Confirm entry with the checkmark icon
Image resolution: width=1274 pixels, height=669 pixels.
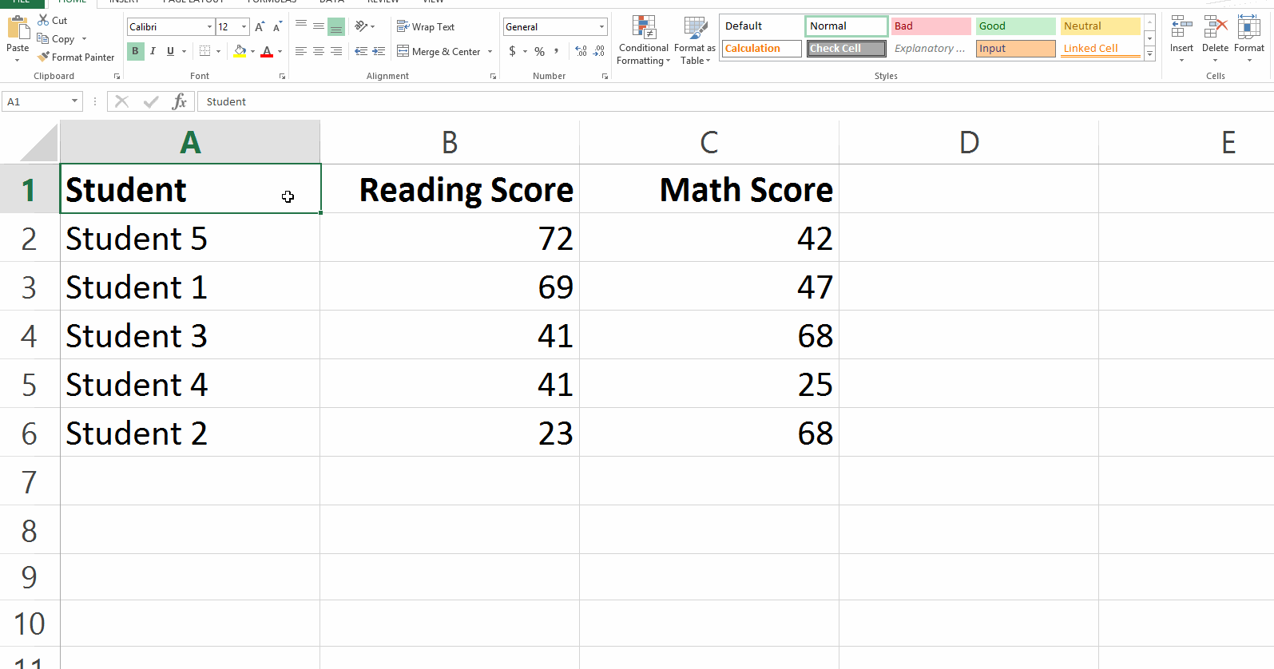click(x=150, y=101)
